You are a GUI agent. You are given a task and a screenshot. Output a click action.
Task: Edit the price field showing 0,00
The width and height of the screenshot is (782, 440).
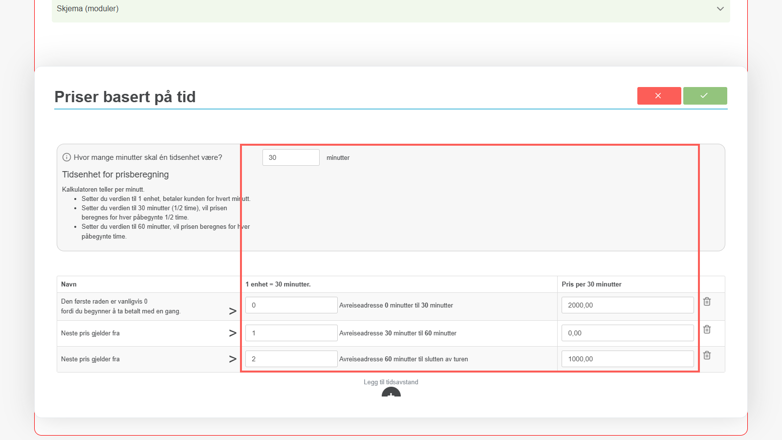(628, 333)
